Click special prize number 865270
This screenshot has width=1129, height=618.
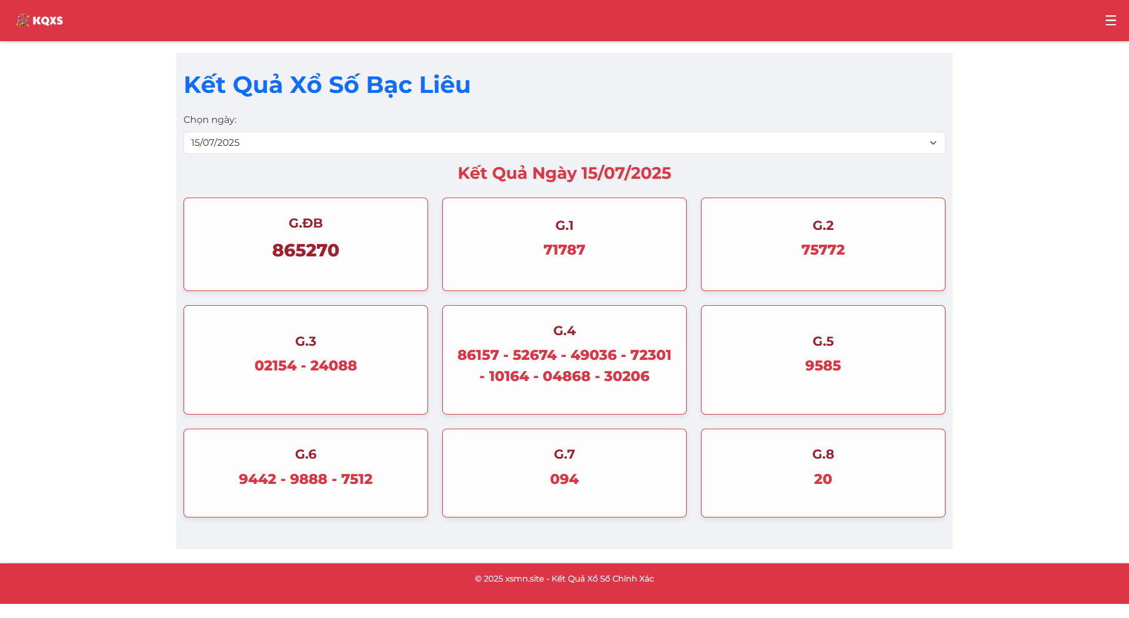305,250
